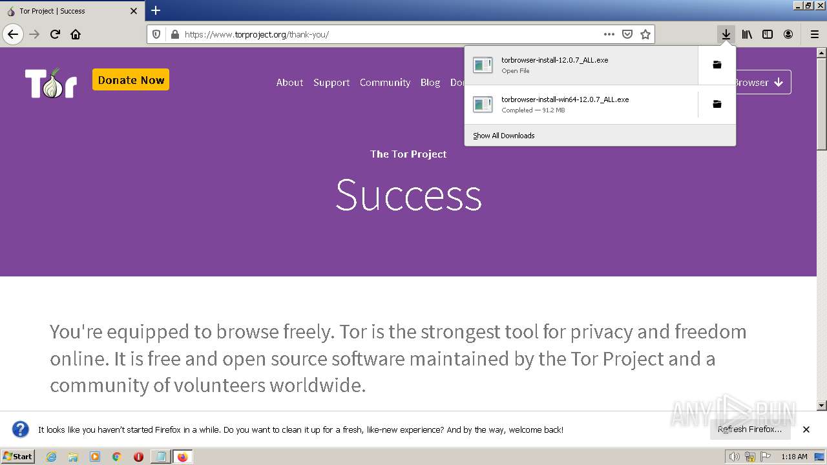Open the Firefox hamburger menu
Viewport: 827px width, 465px height.
point(815,34)
